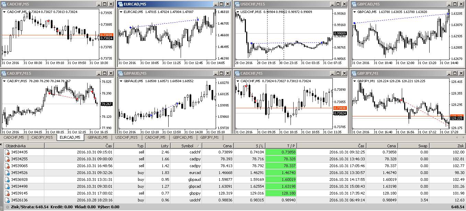466x211 pixels.
Task: Open the GBPAUD,M5 chart tab
Action: pos(98,137)
